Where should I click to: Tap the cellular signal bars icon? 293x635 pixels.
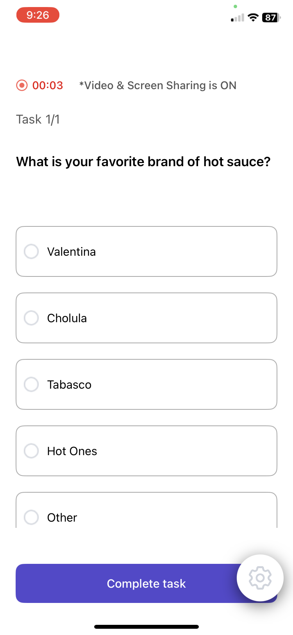pyautogui.click(x=238, y=18)
